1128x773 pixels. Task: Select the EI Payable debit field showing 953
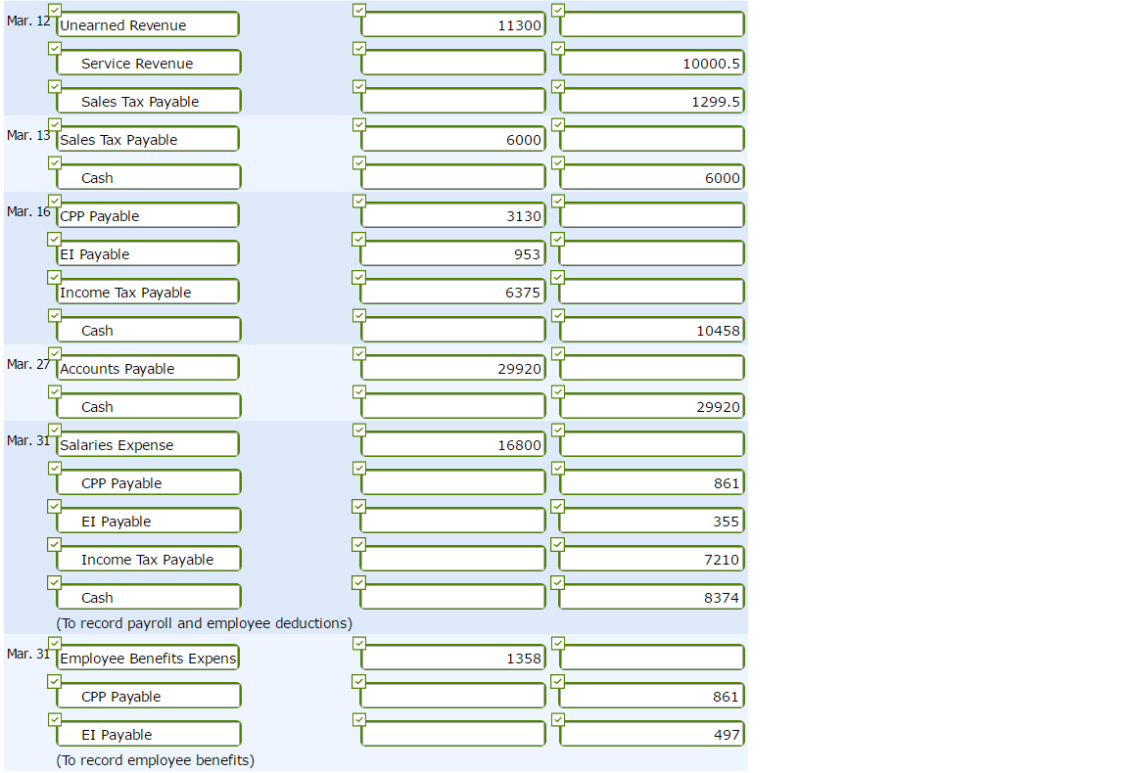(x=452, y=254)
